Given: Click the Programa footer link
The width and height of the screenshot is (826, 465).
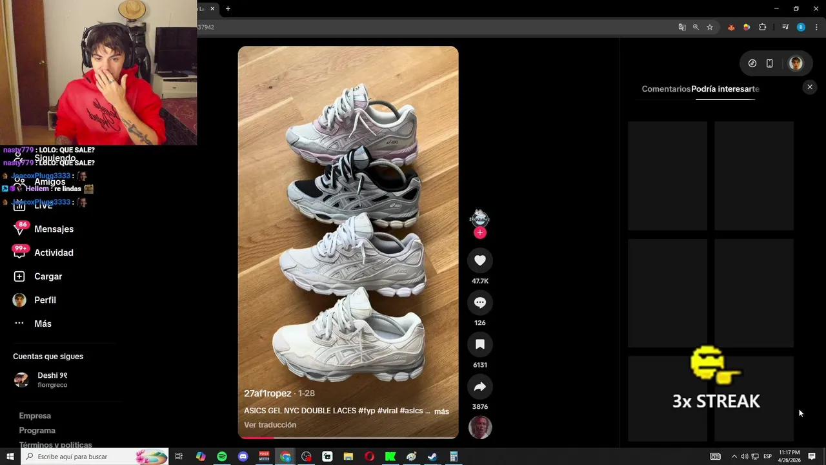Looking at the screenshot, I should pyautogui.click(x=37, y=431).
